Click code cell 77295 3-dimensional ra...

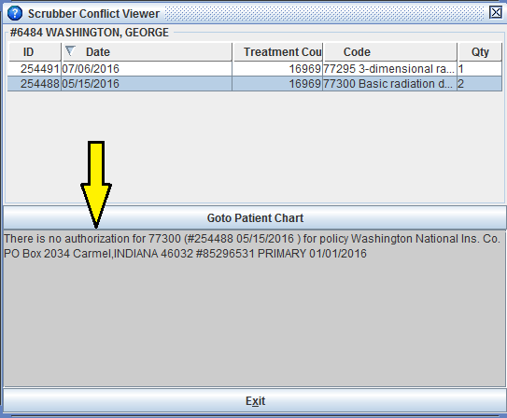click(389, 69)
